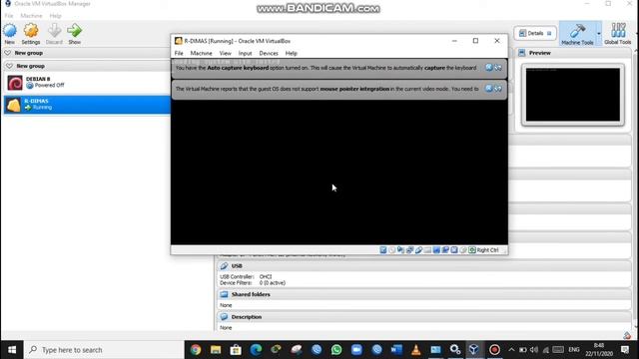
Task: Click shared folders indicator in VM status bar
Action: (427, 250)
